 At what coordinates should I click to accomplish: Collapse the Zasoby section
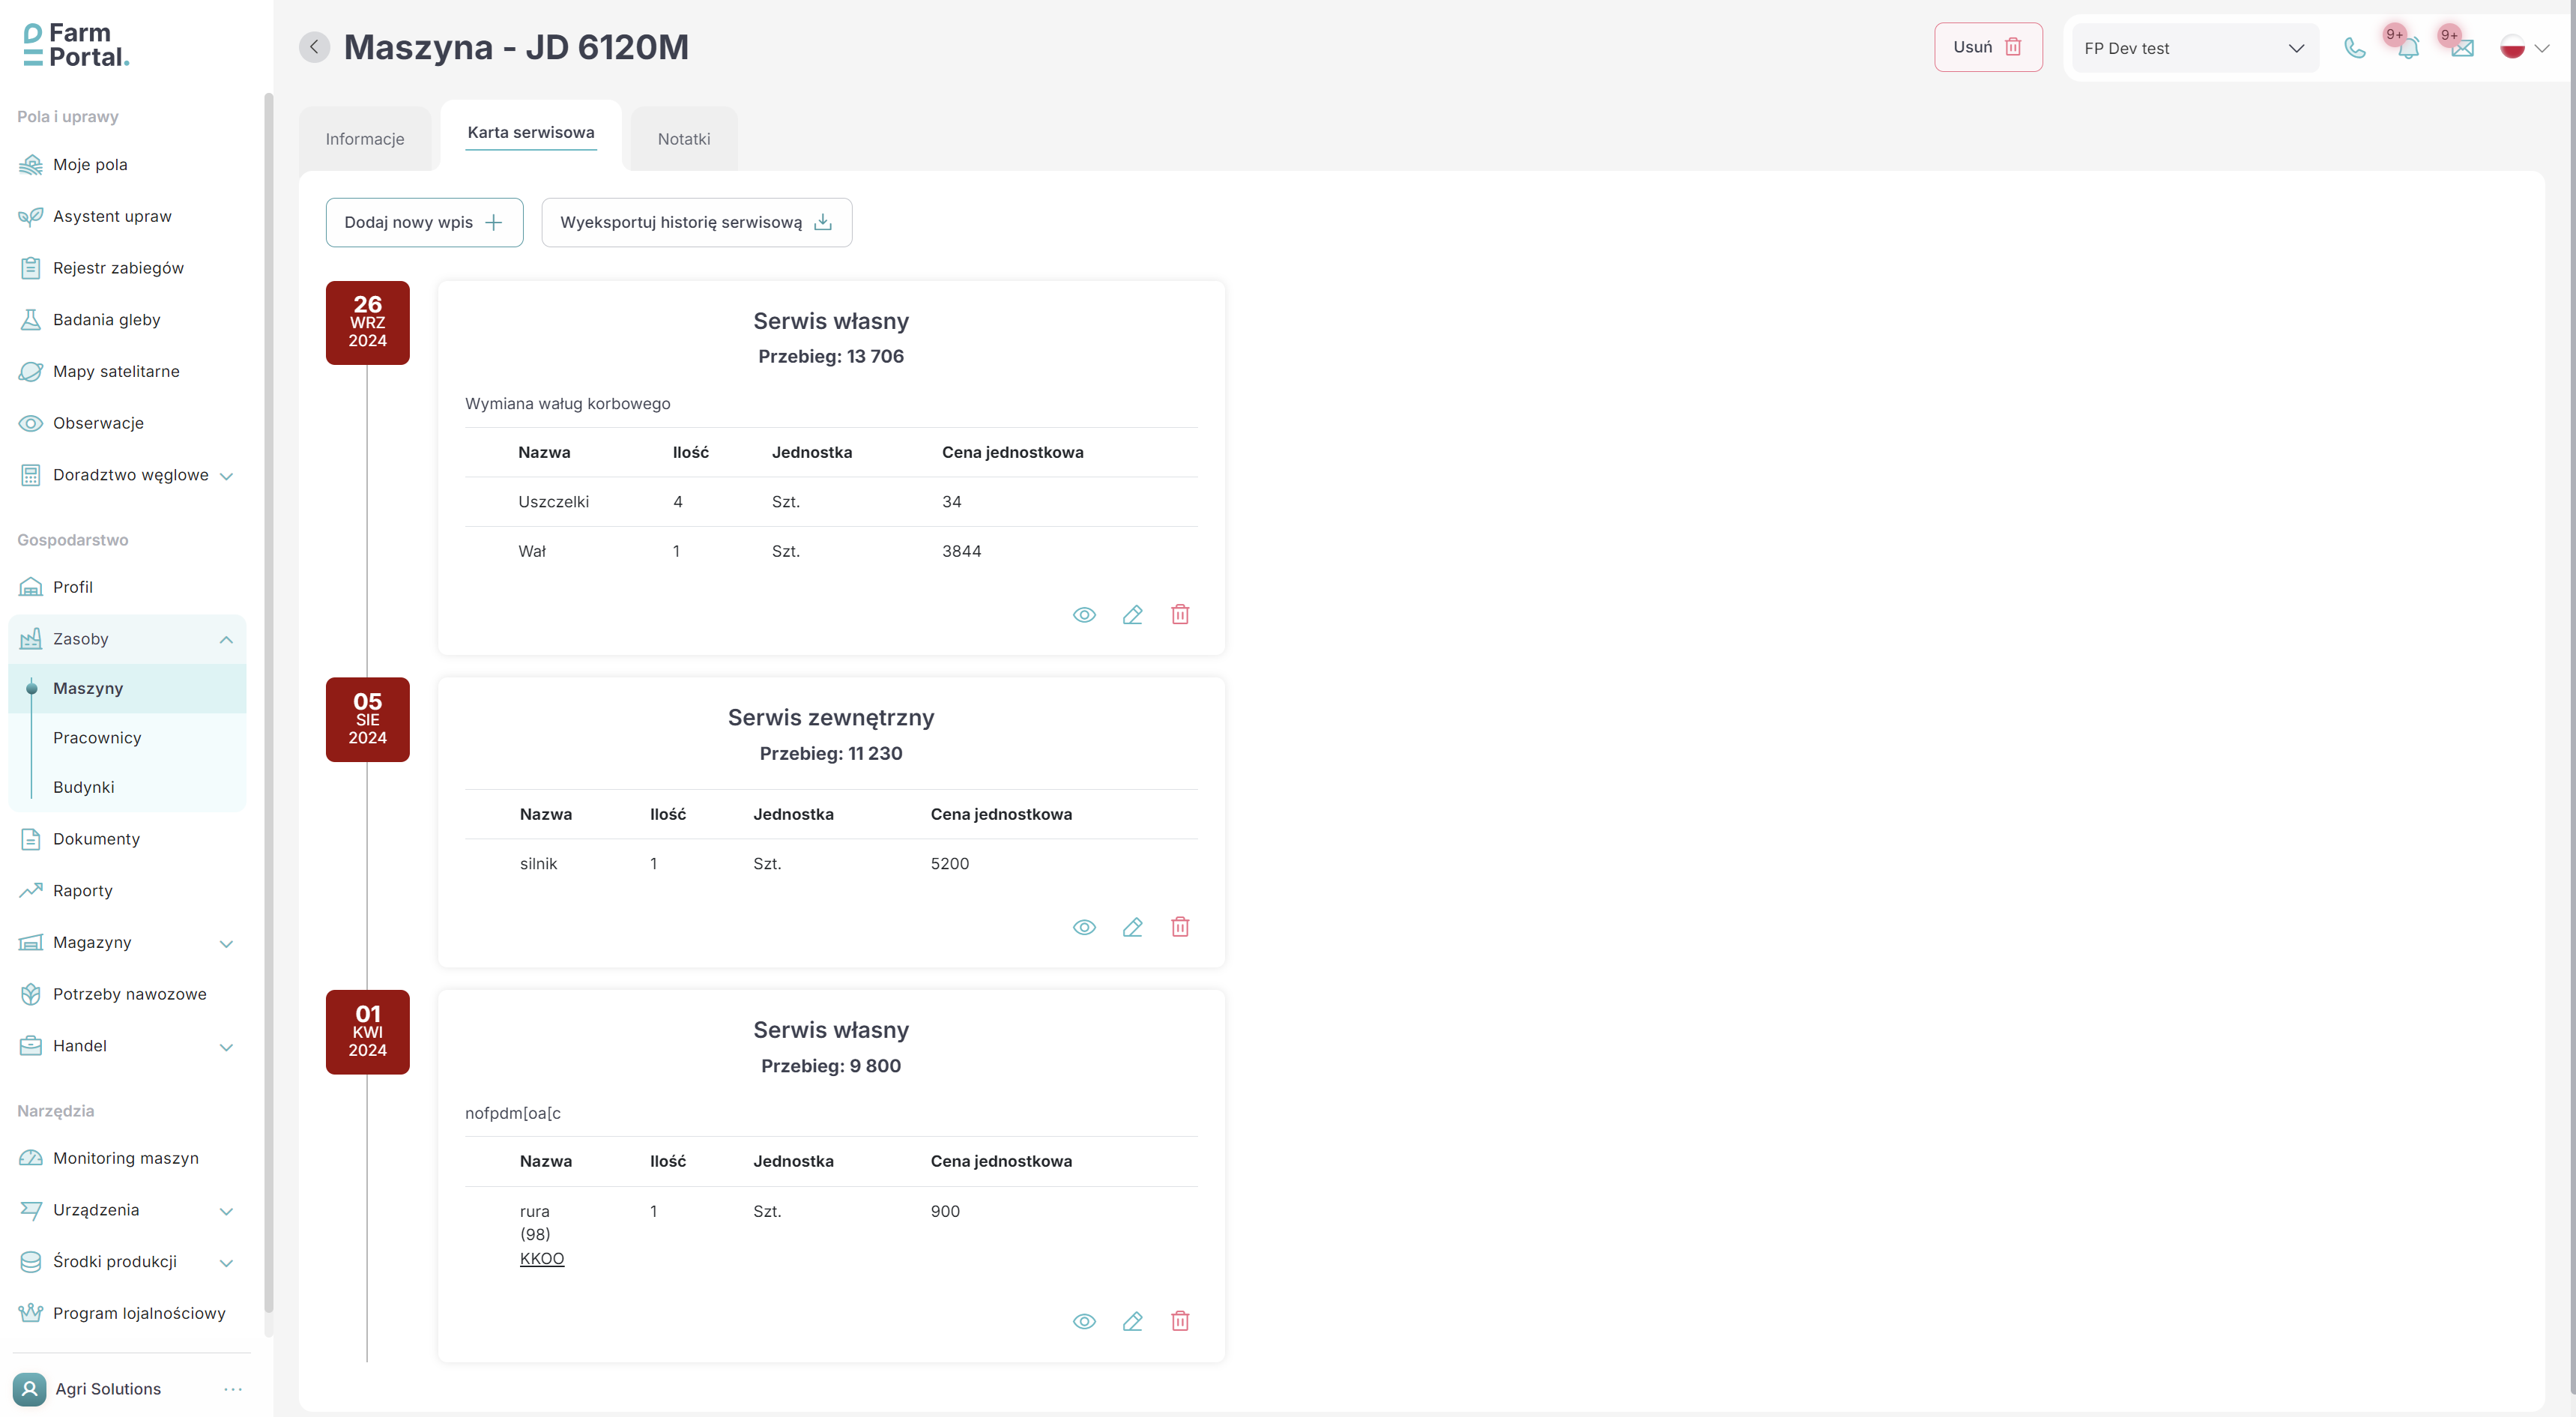pyautogui.click(x=226, y=640)
